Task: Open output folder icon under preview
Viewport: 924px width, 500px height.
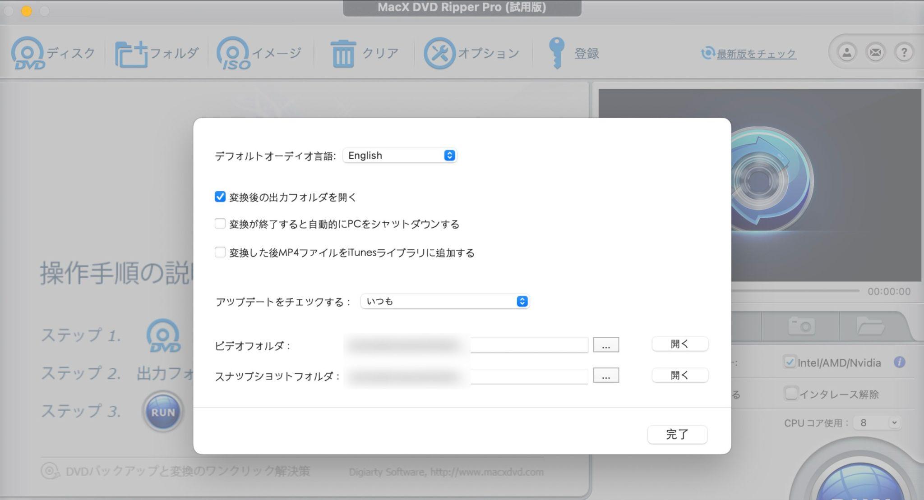Action: (x=870, y=326)
